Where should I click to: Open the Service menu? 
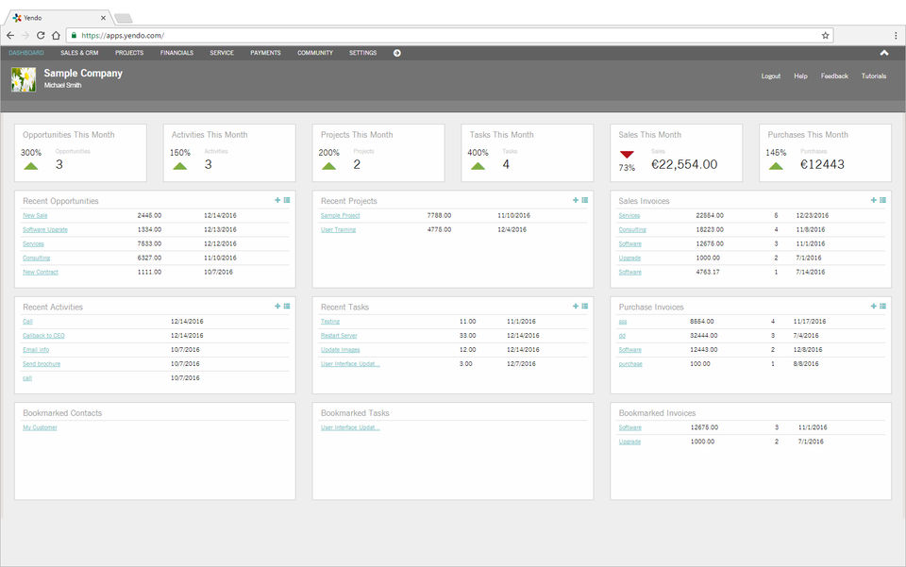pos(222,53)
